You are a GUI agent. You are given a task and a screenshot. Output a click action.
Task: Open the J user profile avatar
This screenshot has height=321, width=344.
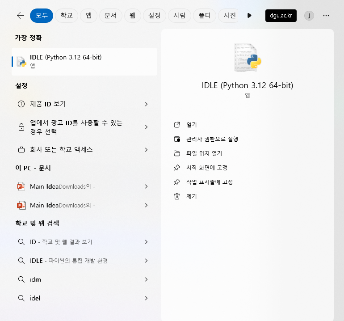click(x=309, y=16)
